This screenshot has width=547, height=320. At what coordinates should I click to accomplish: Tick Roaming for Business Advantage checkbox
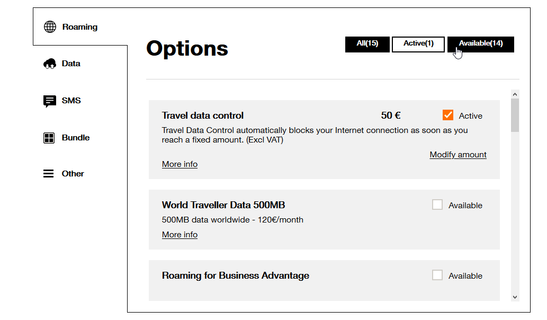tap(437, 275)
